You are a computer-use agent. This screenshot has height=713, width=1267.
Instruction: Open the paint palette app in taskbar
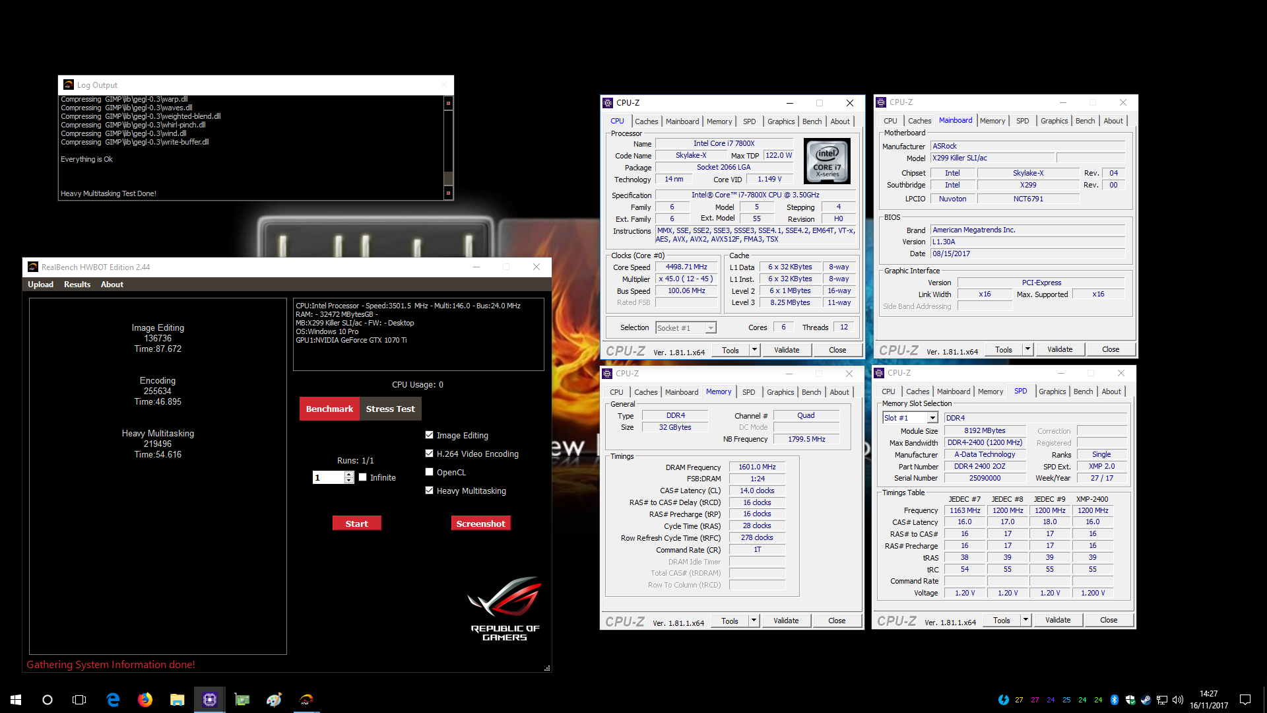tap(274, 700)
